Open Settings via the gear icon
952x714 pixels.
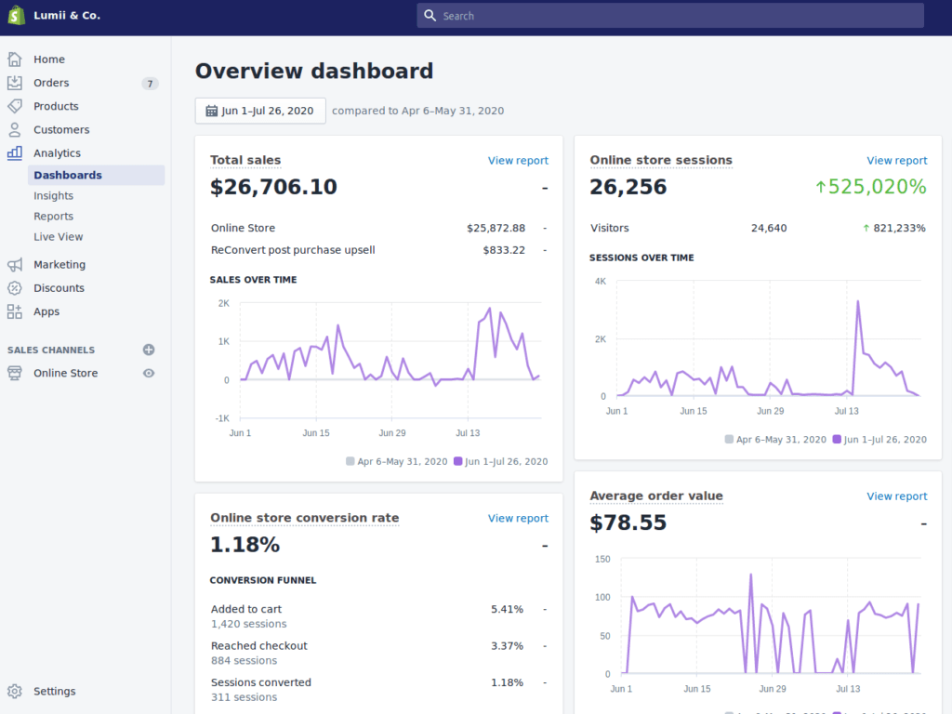15,692
